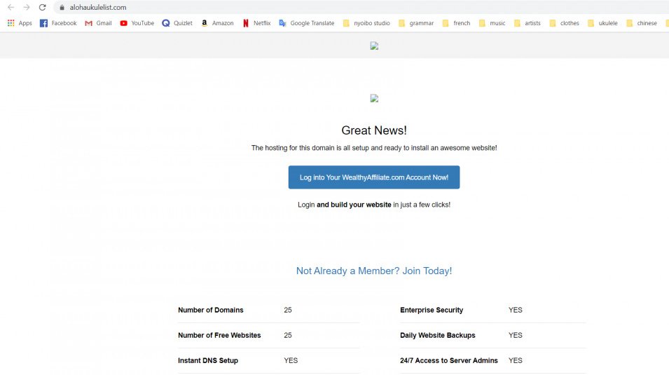Screen dimensions: 669x375
Task: Click YES beside Daily Website Backups
Action: (516, 335)
